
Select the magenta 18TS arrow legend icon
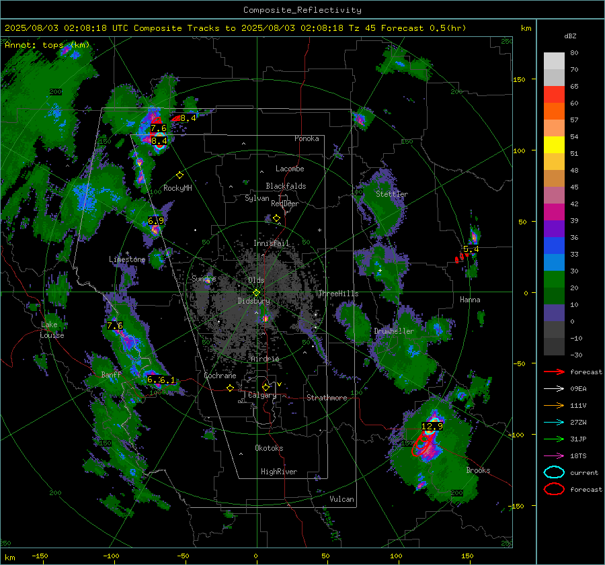pos(554,456)
